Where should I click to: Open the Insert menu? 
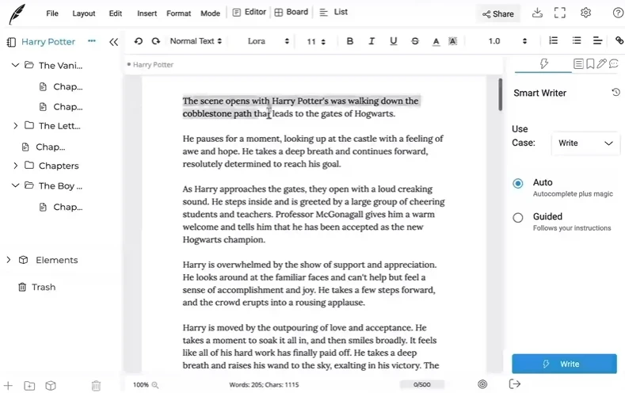[x=147, y=13]
